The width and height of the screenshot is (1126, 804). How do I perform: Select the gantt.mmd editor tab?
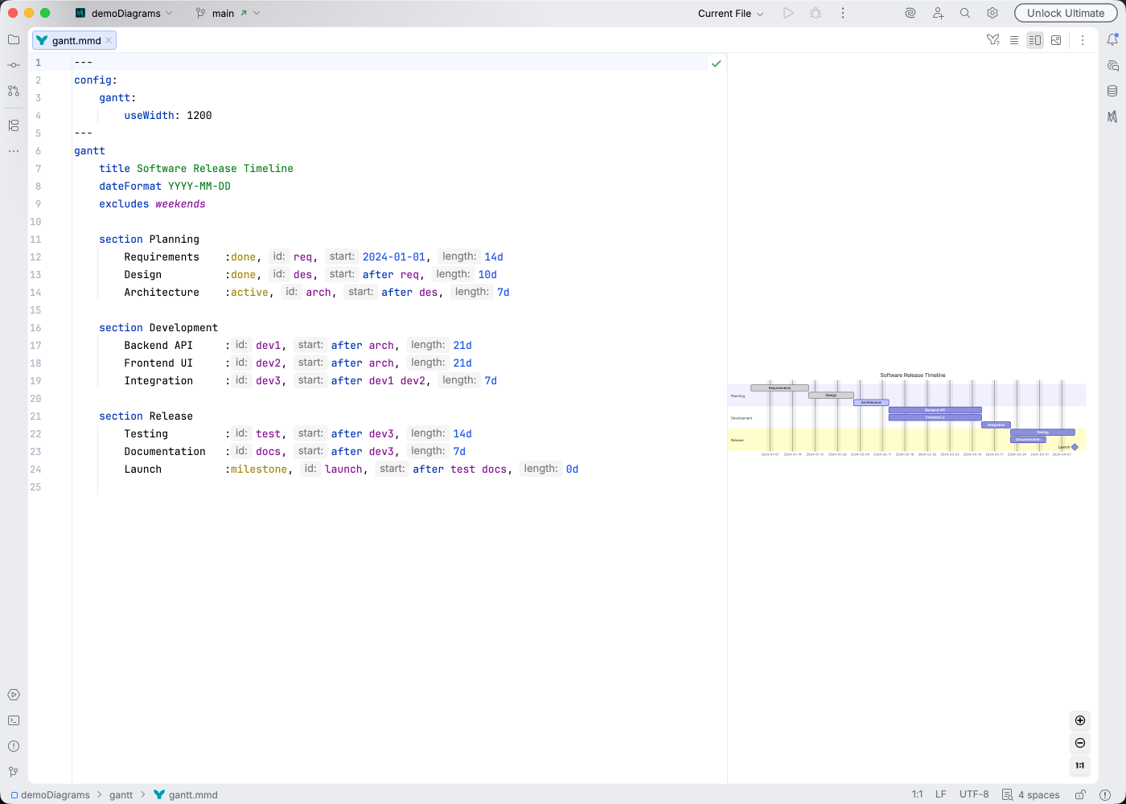pyautogui.click(x=72, y=39)
